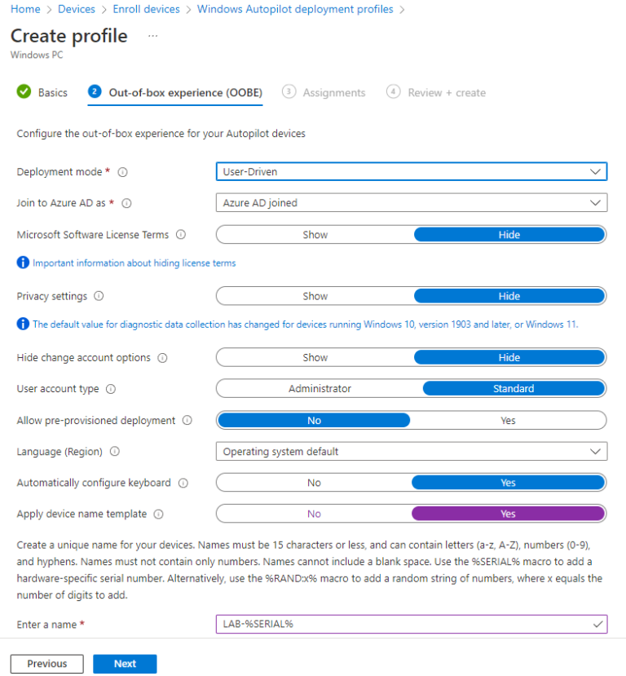Set Microsoft Software License Terms to Show
This screenshot has width=626, height=676.
(315, 235)
